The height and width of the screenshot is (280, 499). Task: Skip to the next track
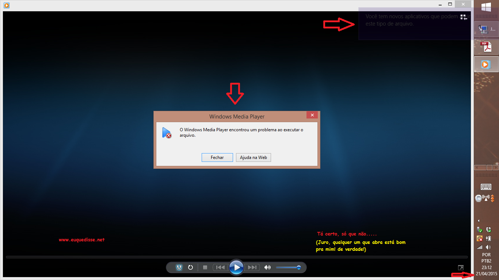tap(252, 268)
